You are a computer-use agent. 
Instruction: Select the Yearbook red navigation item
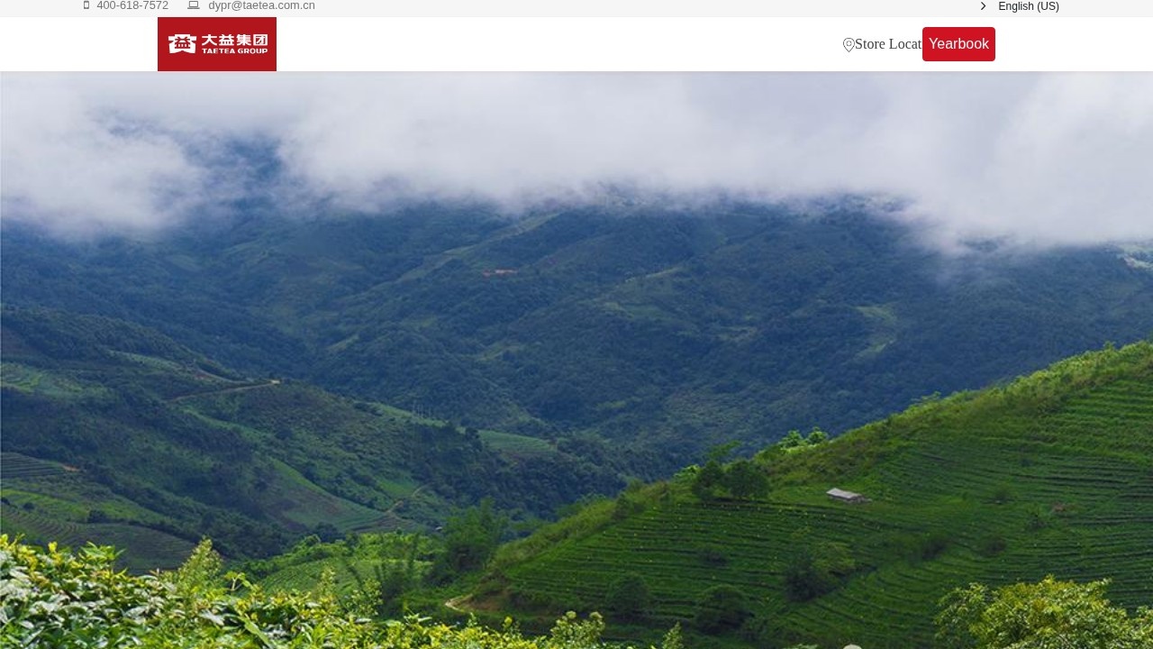click(958, 44)
